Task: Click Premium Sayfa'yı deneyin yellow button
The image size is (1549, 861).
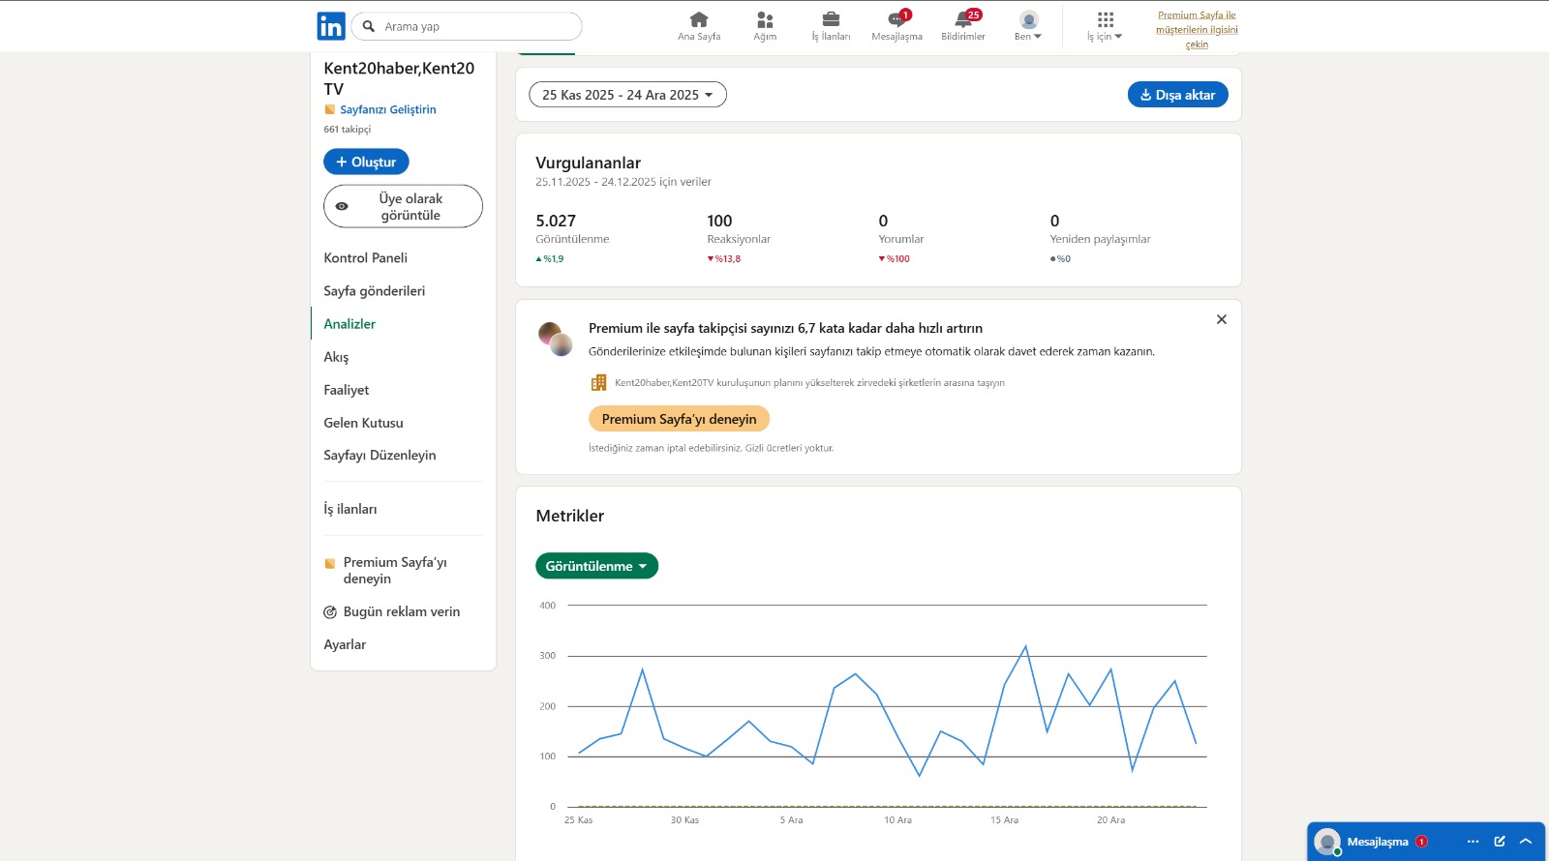Action: point(679,419)
